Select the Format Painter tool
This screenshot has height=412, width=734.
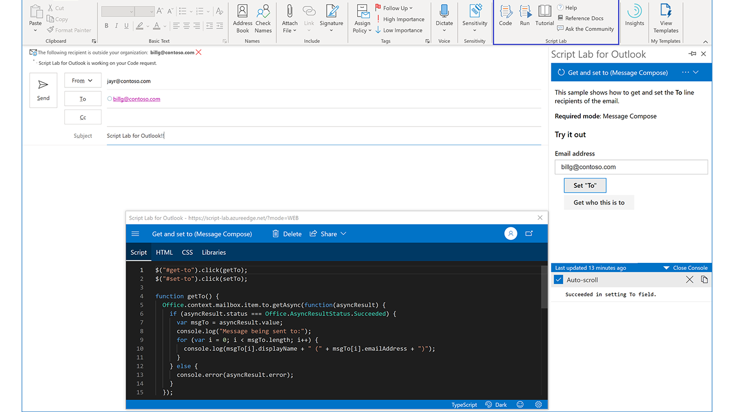(69, 30)
